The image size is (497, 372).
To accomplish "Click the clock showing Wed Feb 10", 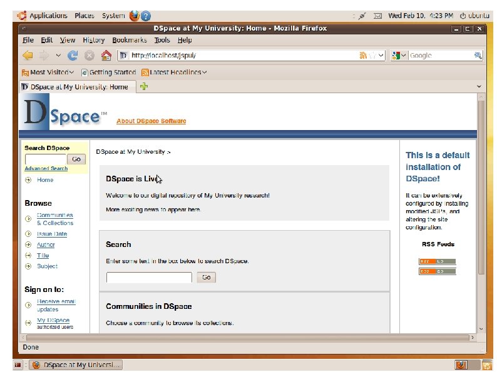I will (x=421, y=16).
